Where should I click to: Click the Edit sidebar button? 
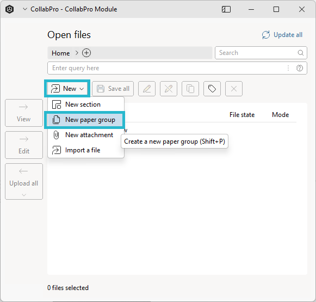coord(24,145)
